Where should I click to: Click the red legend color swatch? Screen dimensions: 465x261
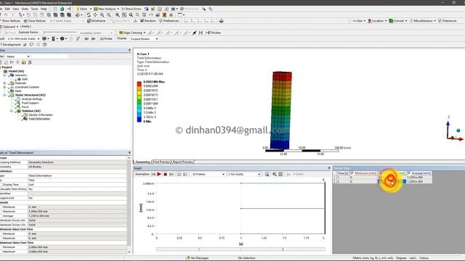pos(139,84)
